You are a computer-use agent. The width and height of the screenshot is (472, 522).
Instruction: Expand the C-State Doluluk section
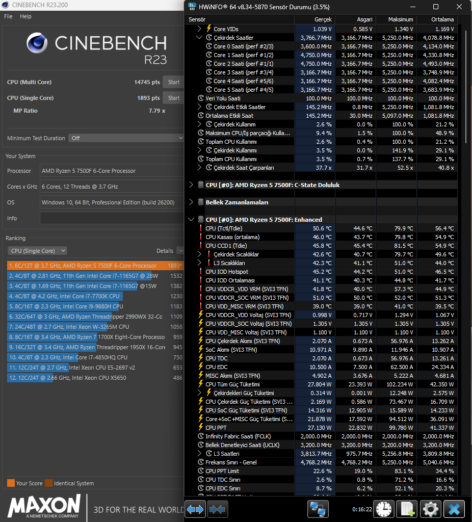click(191, 185)
